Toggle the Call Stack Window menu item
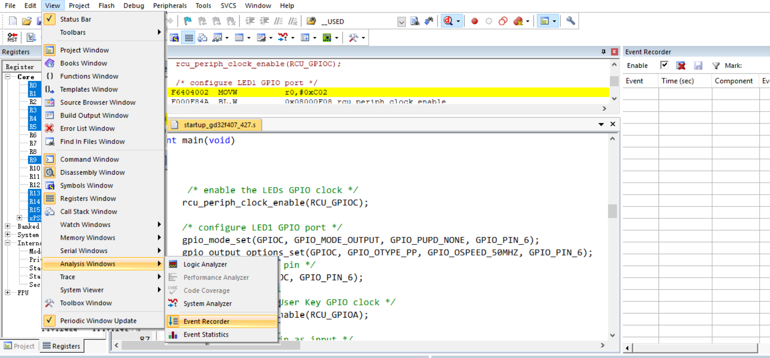 coord(103,211)
